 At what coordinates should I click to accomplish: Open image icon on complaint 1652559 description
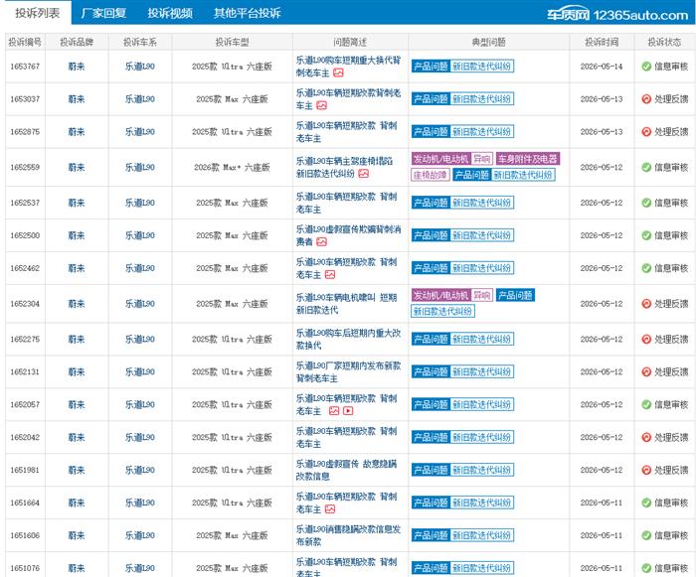point(364,174)
